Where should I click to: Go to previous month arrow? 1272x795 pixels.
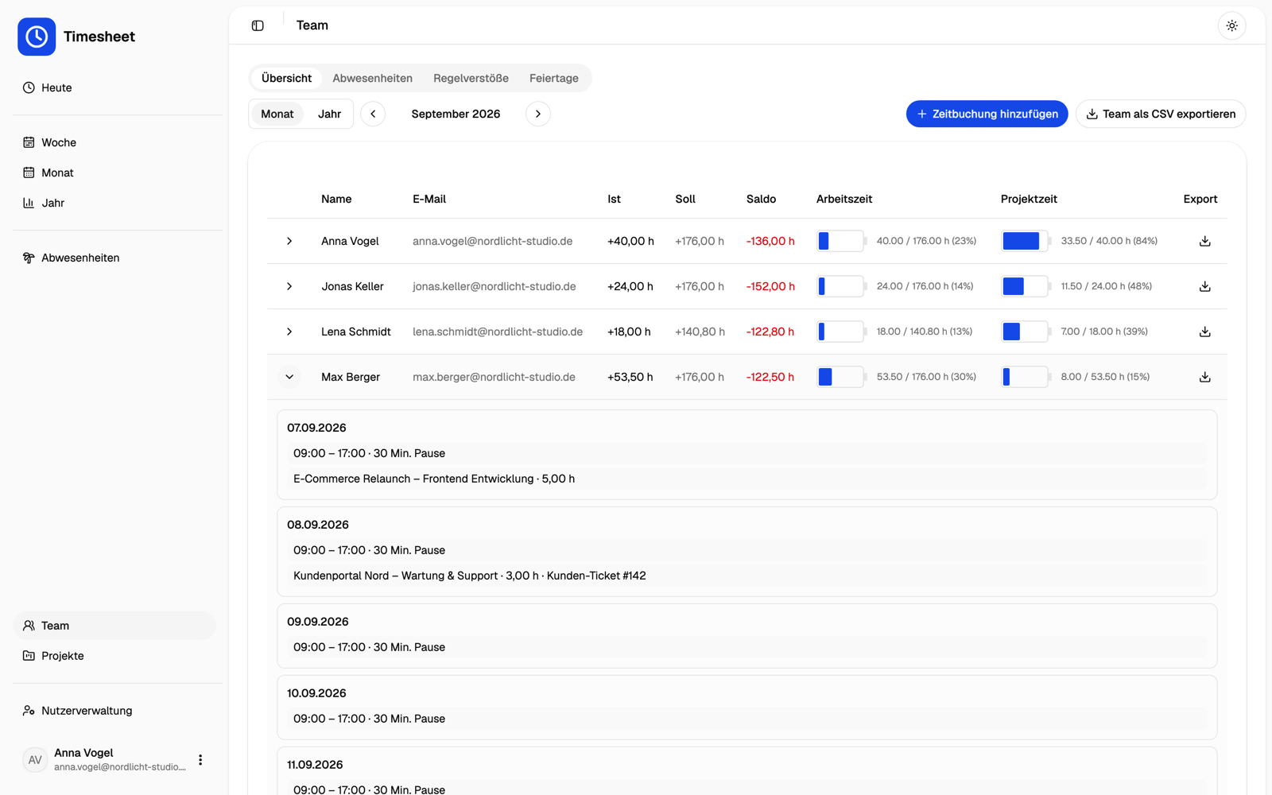pyautogui.click(x=373, y=114)
